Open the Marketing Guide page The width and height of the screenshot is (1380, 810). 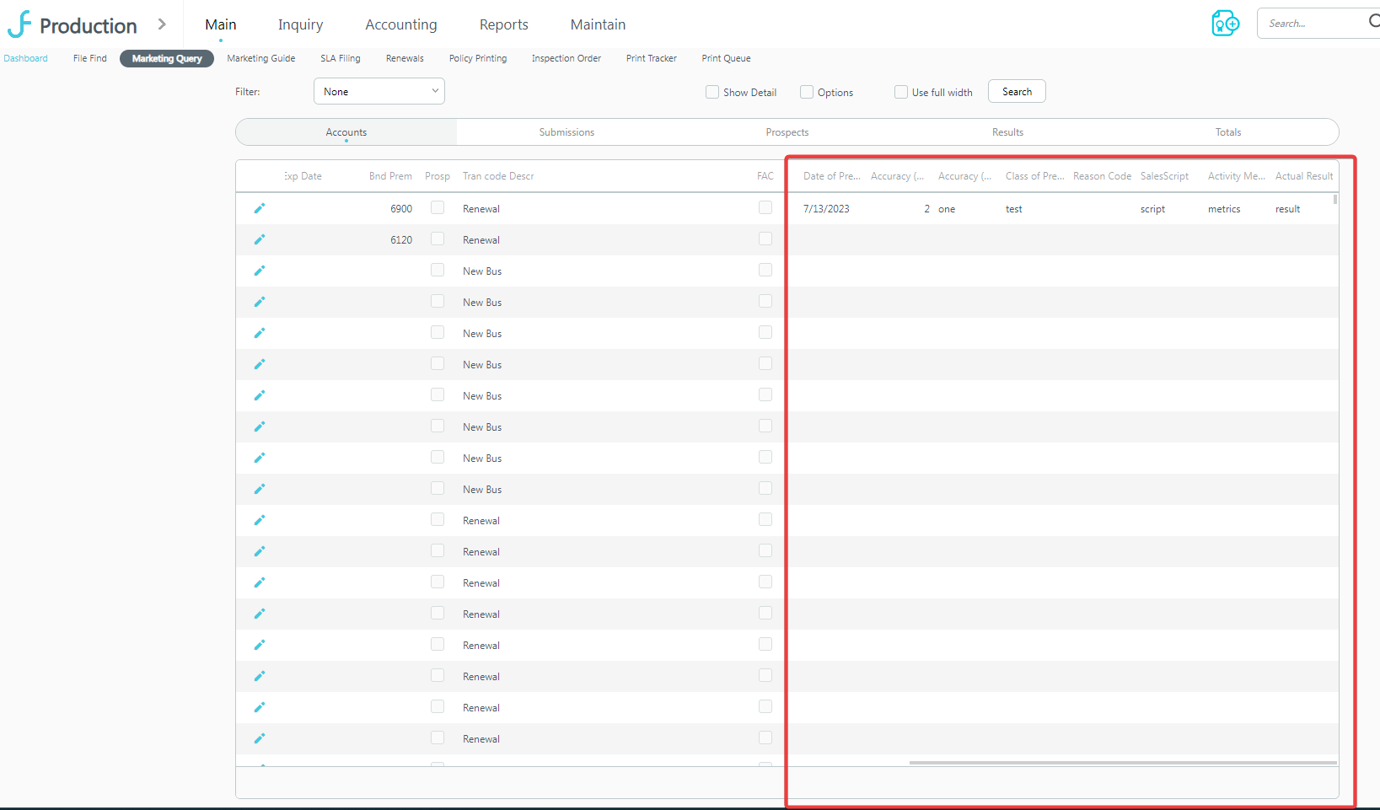point(261,58)
